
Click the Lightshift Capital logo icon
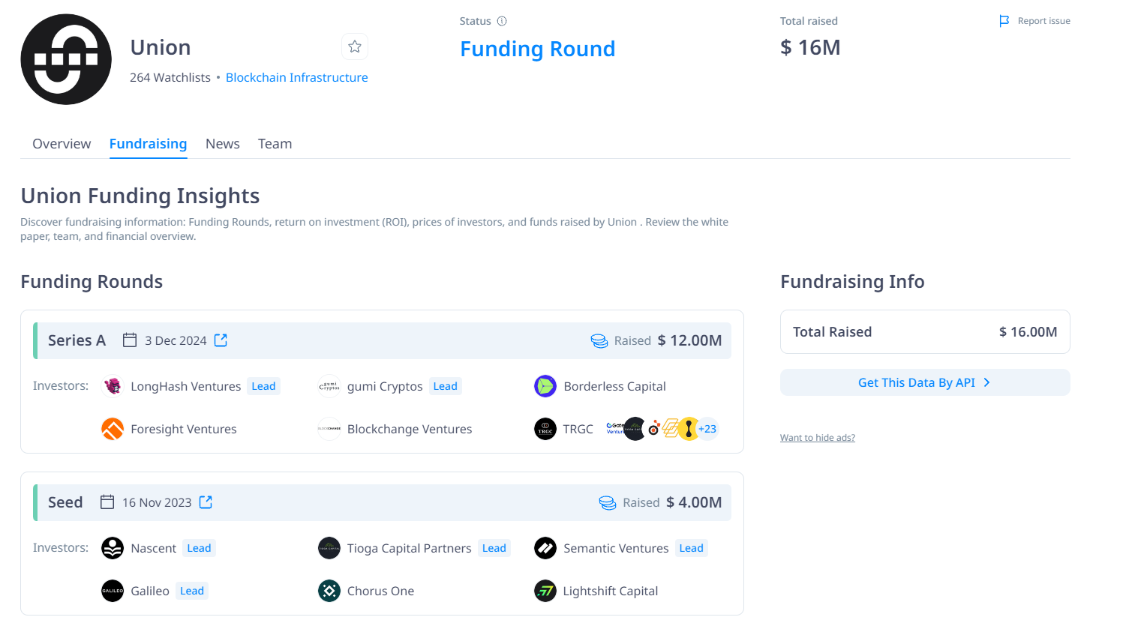tap(545, 591)
